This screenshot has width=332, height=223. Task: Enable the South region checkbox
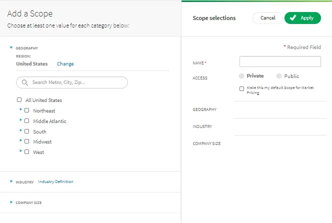pyautogui.click(x=27, y=131)
